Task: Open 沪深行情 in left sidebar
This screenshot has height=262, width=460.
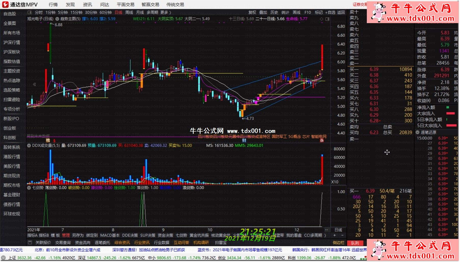Action: click(12, 42)
